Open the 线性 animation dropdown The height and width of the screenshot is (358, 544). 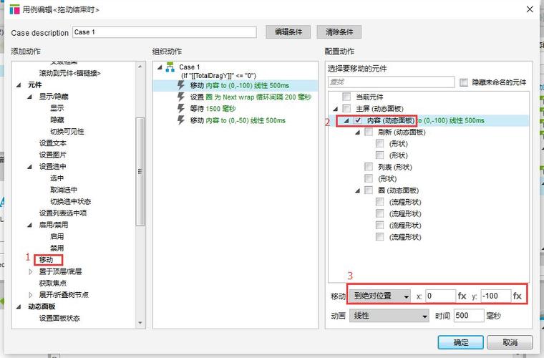389,316
